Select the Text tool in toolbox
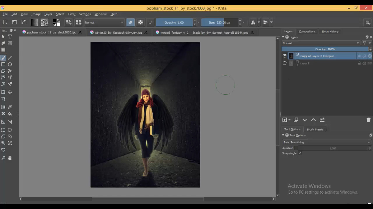The image size is (373, 209). [10, 37]
